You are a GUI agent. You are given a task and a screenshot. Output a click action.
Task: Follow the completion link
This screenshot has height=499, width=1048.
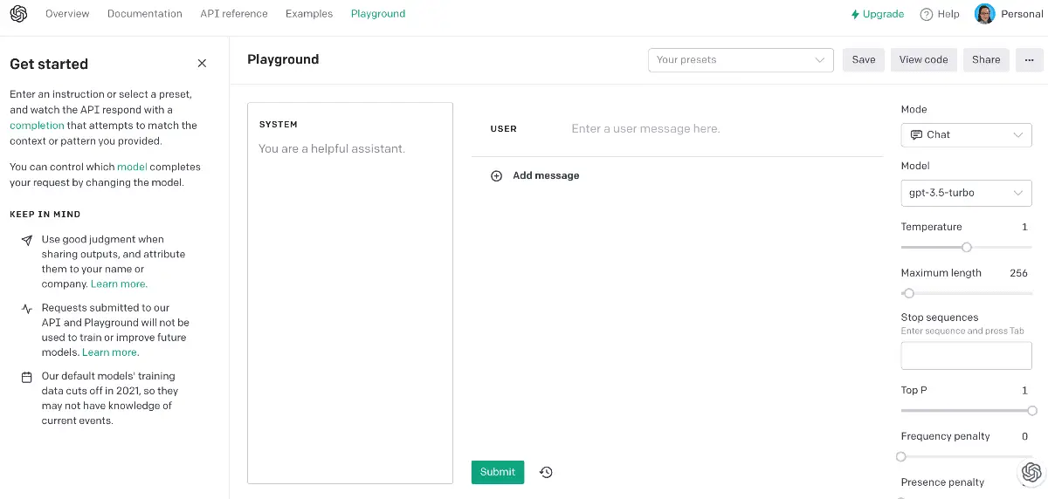click(x=37, y=126)
